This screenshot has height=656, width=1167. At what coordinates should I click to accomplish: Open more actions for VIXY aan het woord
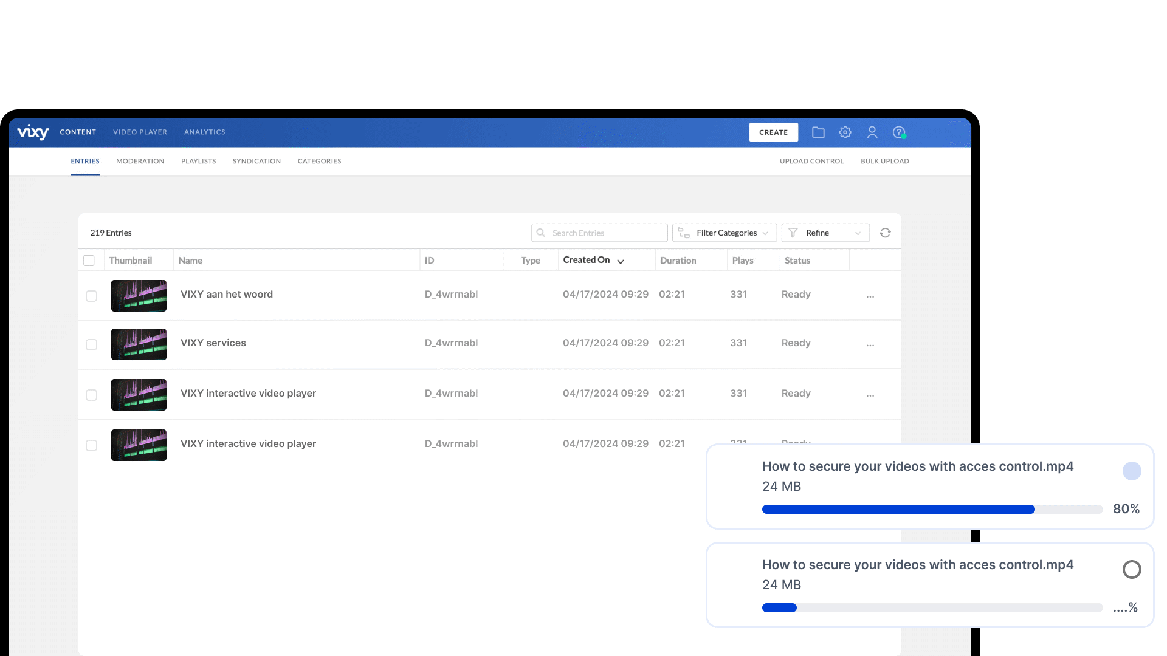(x=870, y=296)
